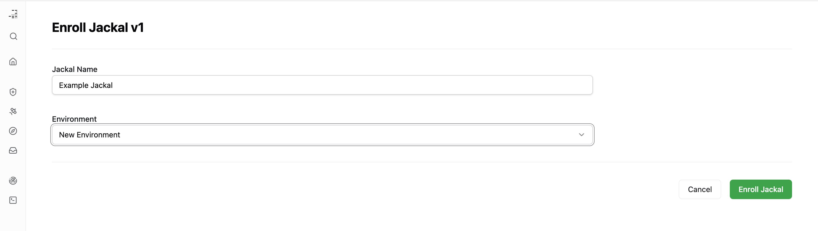Screen dimensions: 818x231
Task: Click the New Environment selected value
Action: pyautogui.click(x=90, y=135)
